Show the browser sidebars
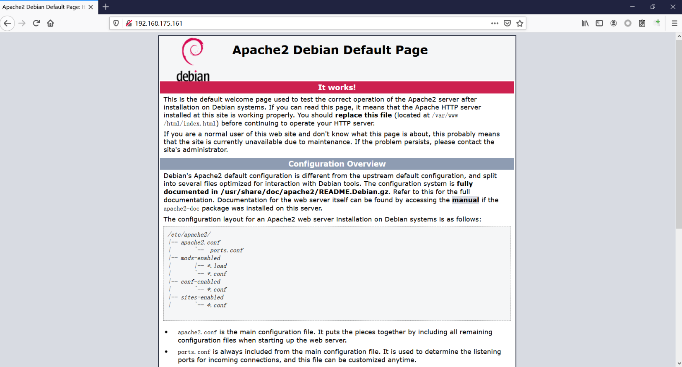The height and width of the screenshot is (367, 682). (x=599, y=23)
